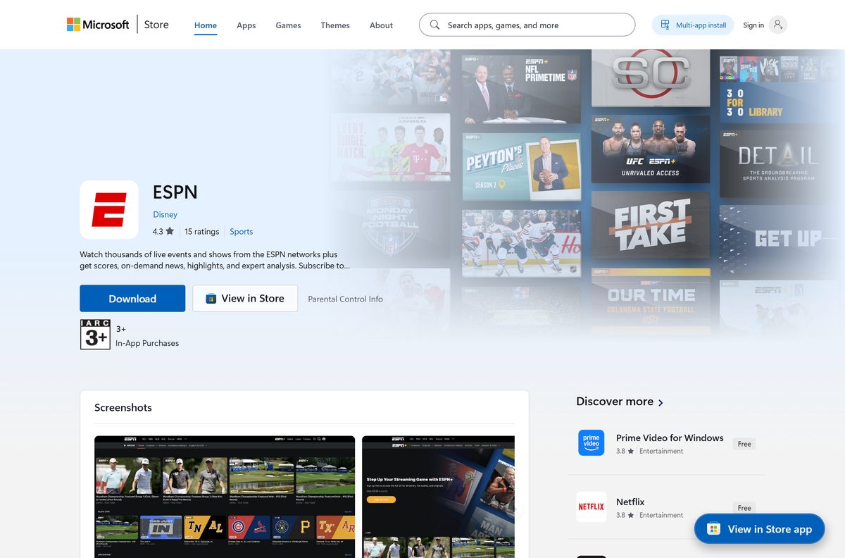Click the Get Up hero tile
Screen dimensions: 845x558
[778, 238]
